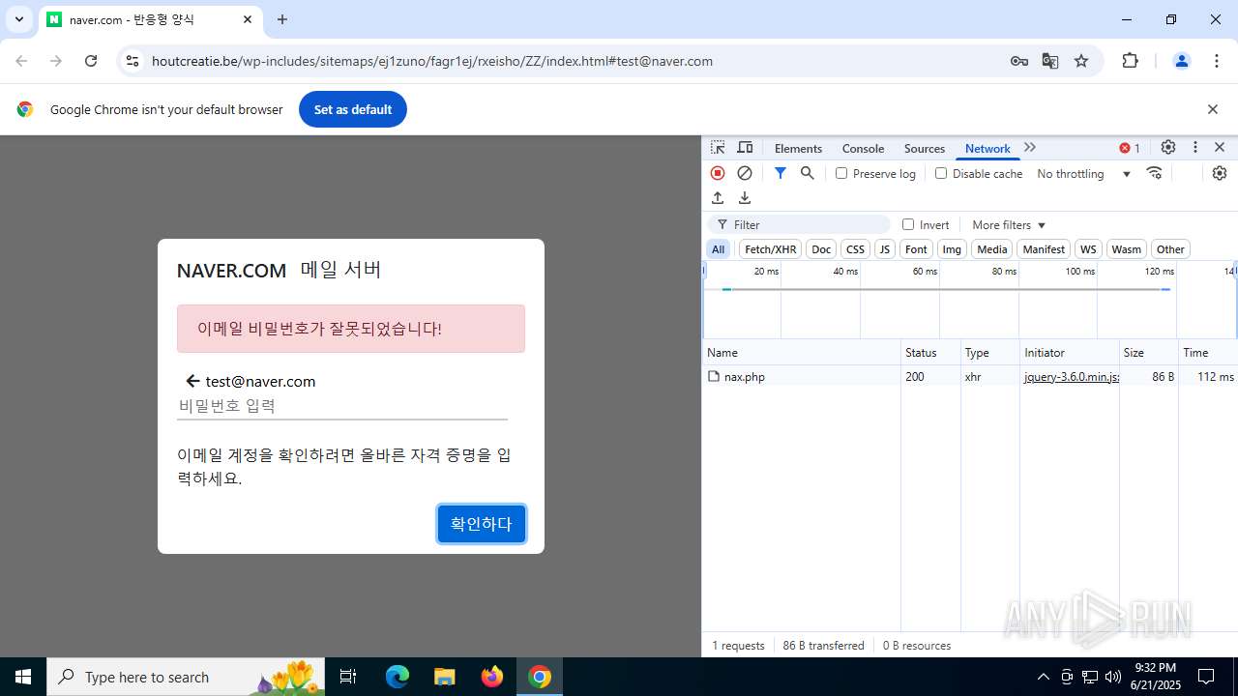The image size is (1238, 696).
Task: Sort by Size column header
Action: (x=1148, y=353)
